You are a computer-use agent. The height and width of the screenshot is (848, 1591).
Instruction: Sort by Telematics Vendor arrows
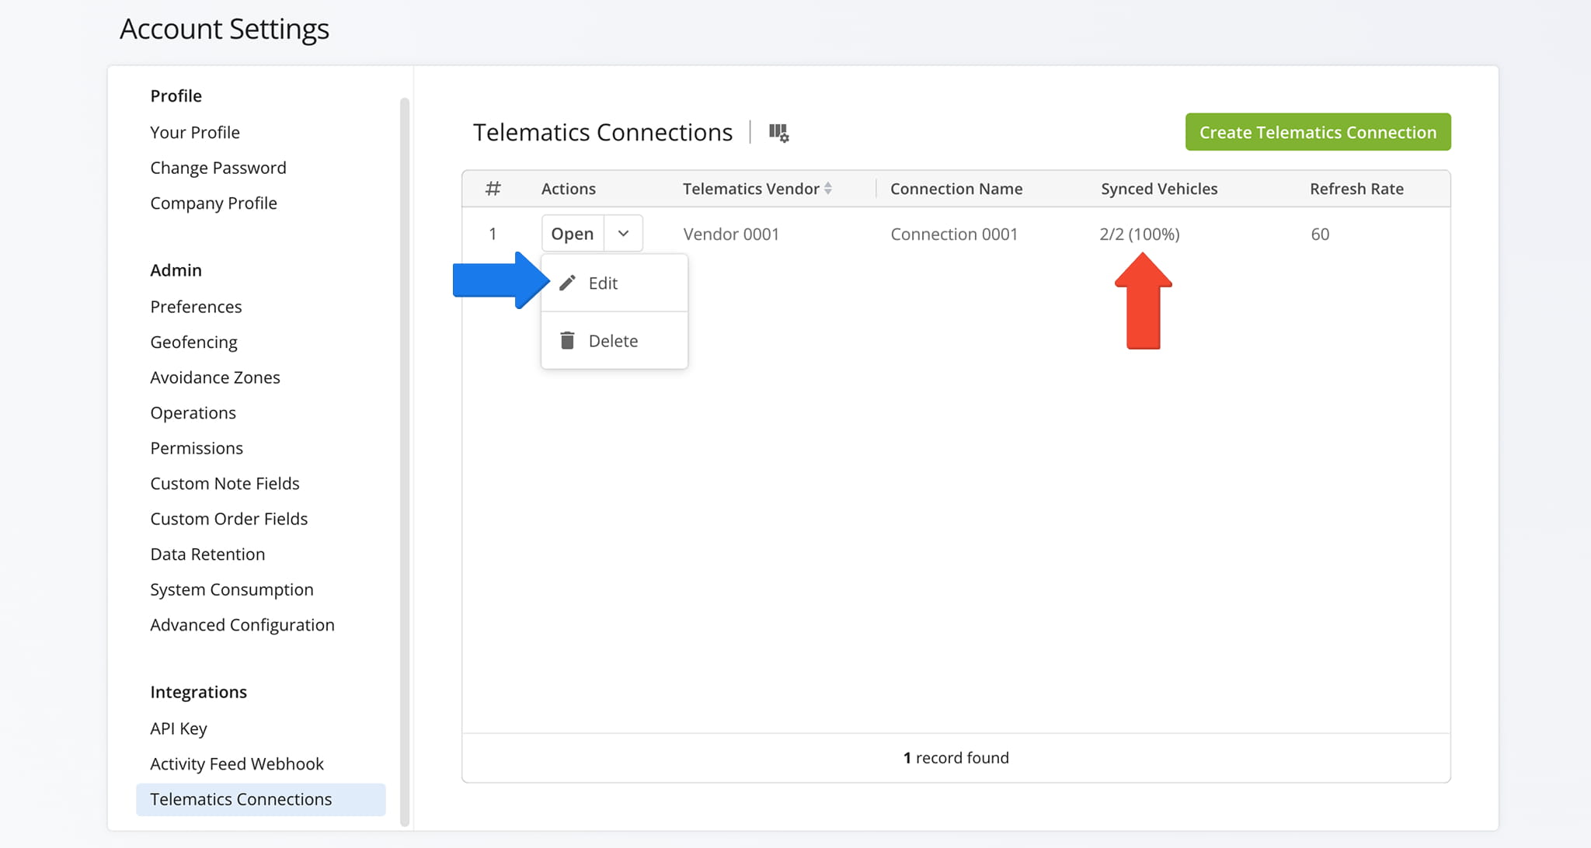coord(828,189)
